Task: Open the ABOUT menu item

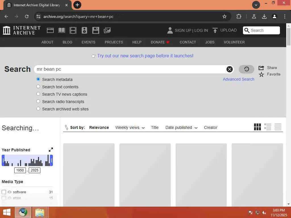Action: [x=47, y=42]
